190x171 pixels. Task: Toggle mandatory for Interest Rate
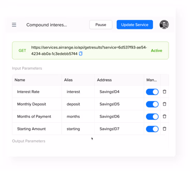point(152,92)
